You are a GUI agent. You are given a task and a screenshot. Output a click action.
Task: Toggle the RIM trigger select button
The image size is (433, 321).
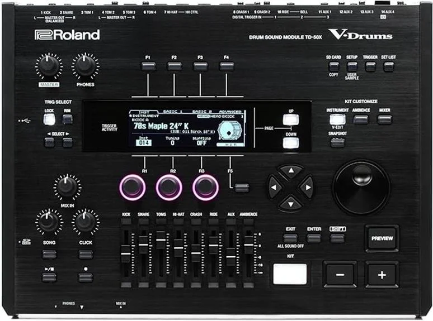[67, 119]
